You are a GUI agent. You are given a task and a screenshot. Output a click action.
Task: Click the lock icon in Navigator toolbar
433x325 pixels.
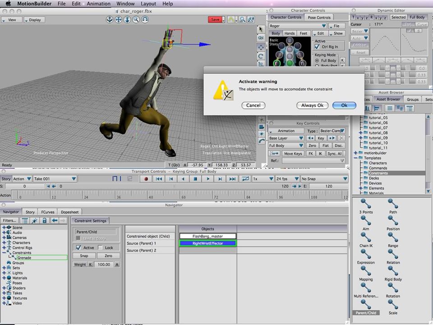coord(45,220)
